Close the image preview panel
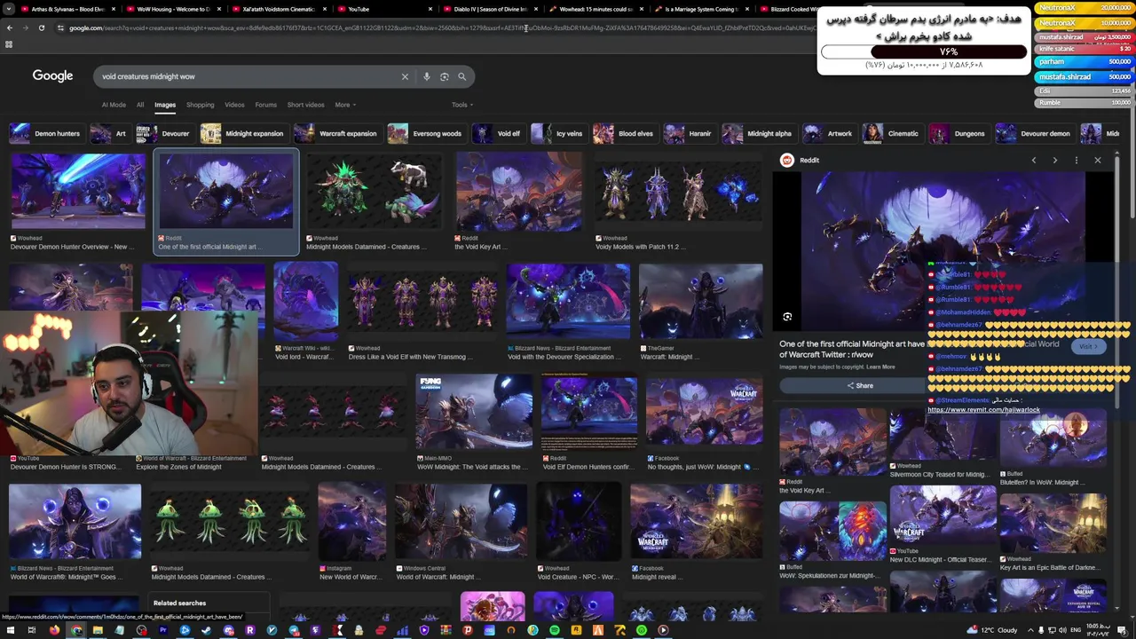Viewport: 1136px width, 639px height. pos(1097,161)
